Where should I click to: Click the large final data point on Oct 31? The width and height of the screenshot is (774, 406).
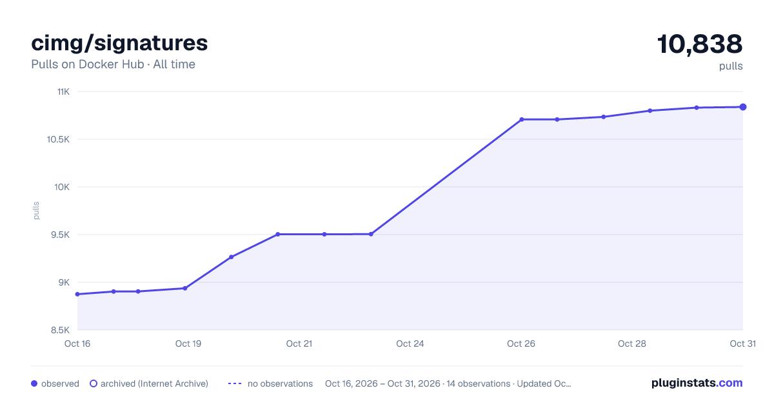pyautogui.click(x=743, y=107)
